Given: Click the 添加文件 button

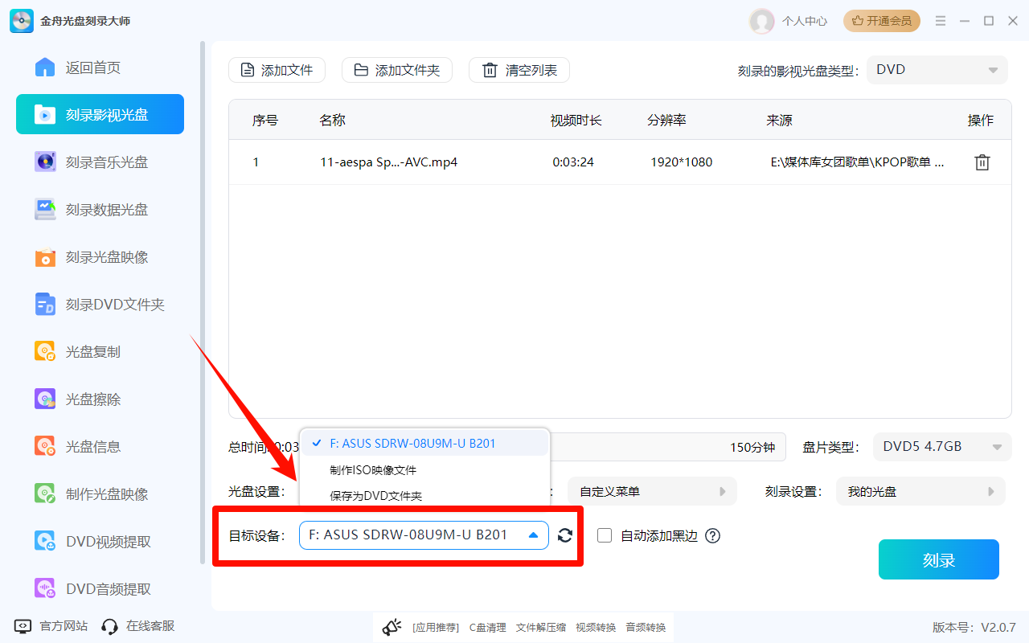Looking at the screenshot, I should point(277,70).
